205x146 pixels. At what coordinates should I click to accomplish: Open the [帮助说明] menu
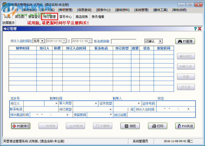(x=179, y=10)
